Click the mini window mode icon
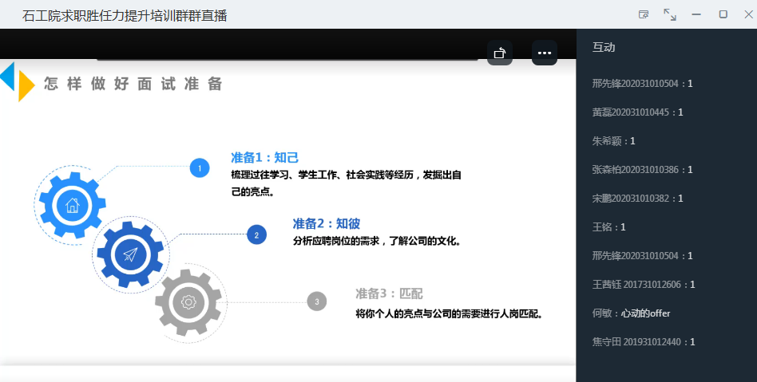The image size is (757, 382). 644,14
